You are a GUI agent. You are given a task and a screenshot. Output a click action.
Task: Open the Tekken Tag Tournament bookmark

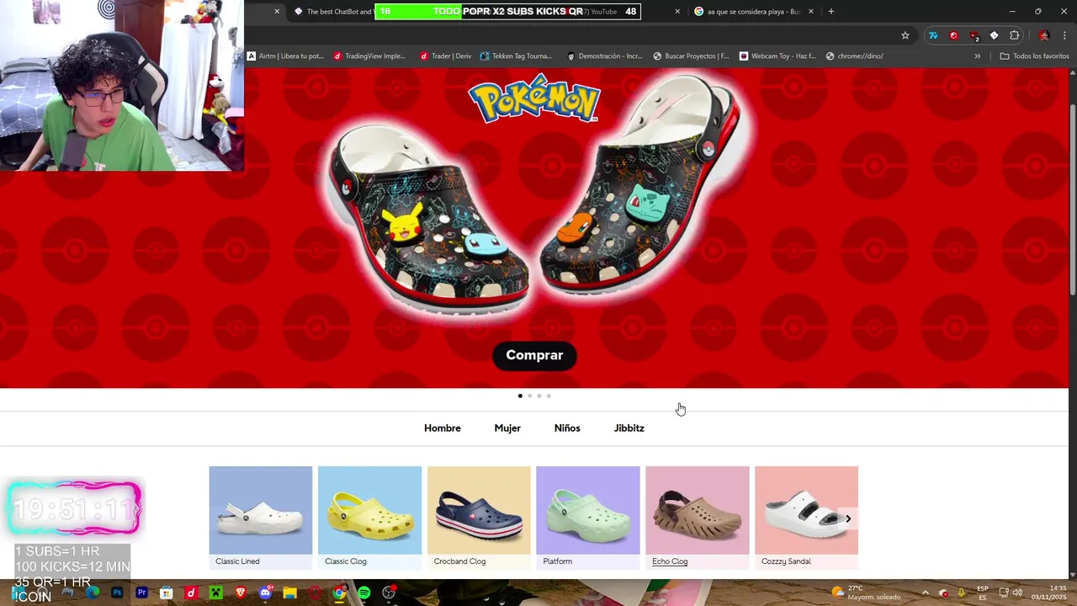click(x=516, y=56)
